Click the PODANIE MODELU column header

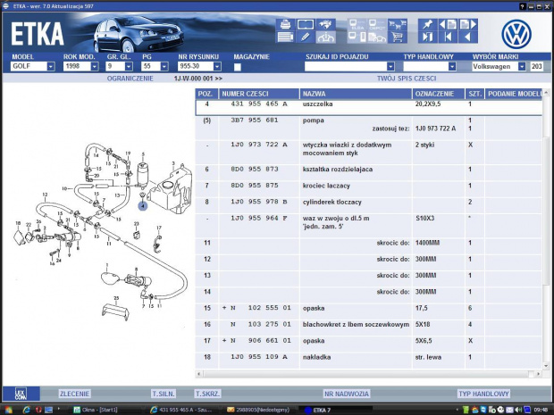[514, 94]
